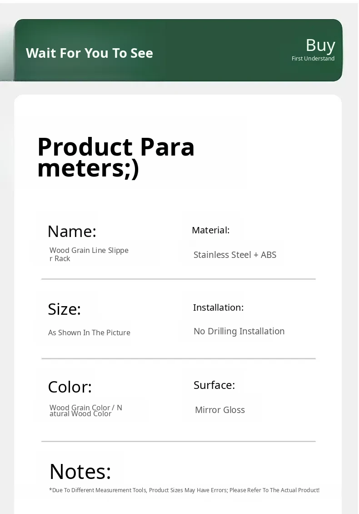Click the divider line above the Notes heading
Image resolution: width=359 pixels, height=514 pixels.
click(x=178, y=441)
